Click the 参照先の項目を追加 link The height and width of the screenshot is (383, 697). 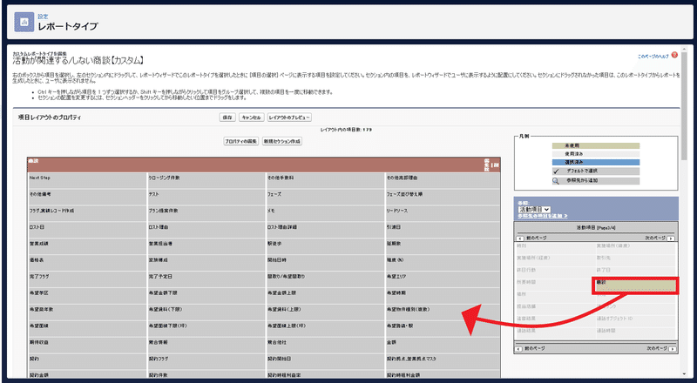[543, 216]
